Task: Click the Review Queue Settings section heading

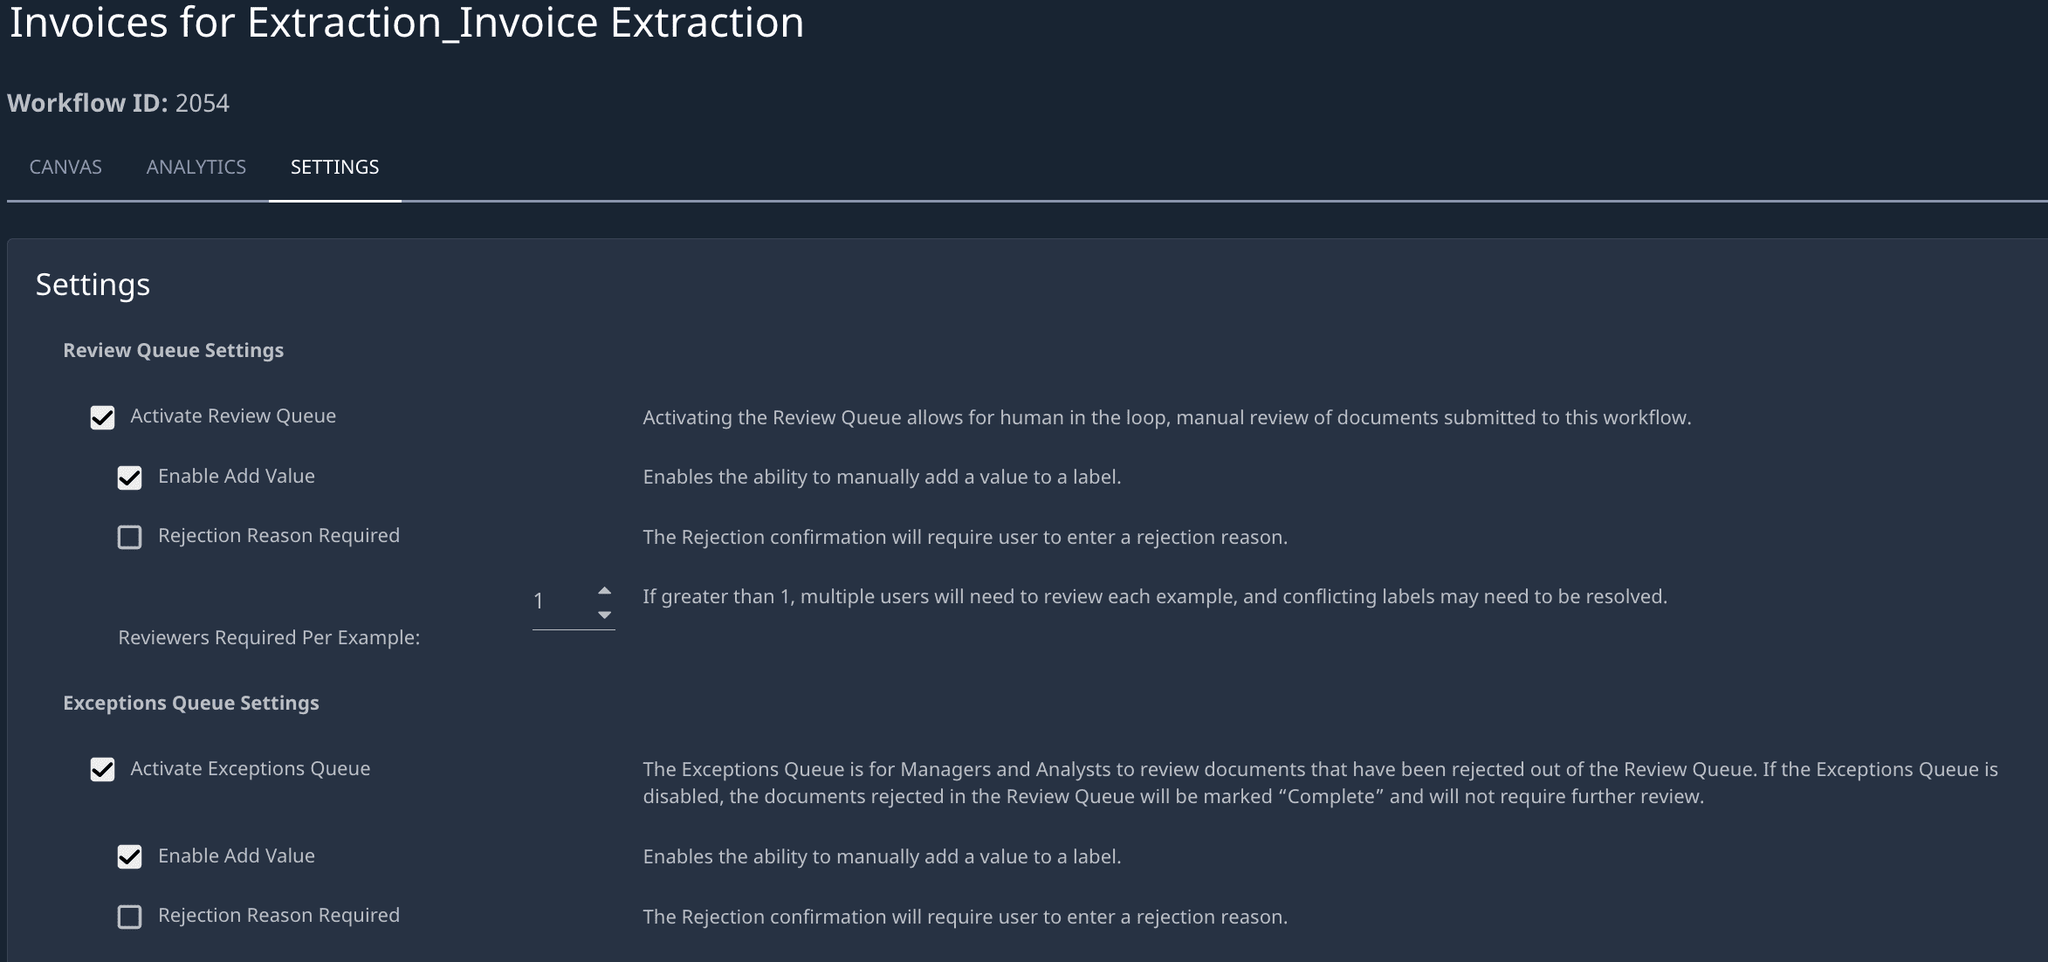Action: click(173, 350)
